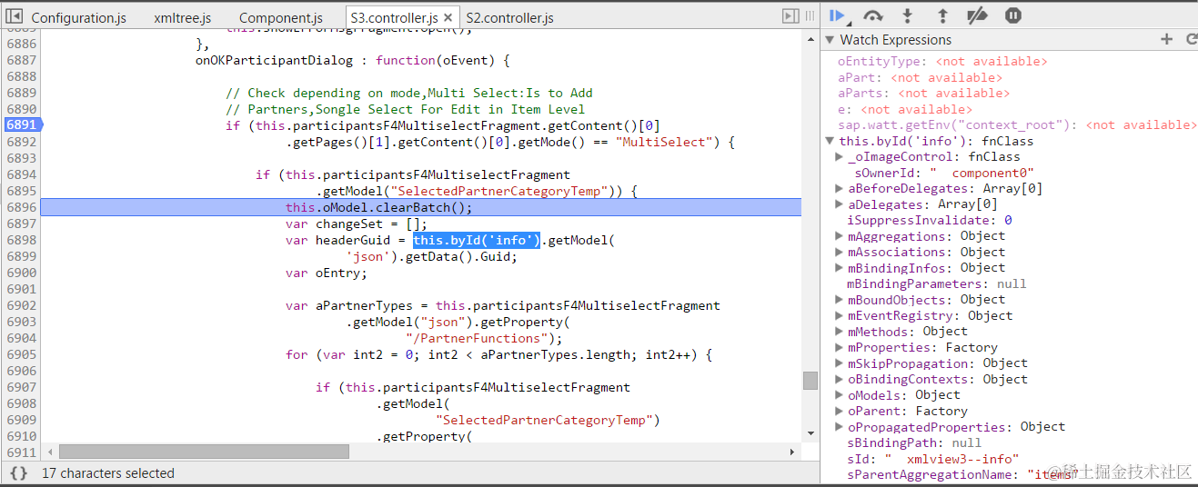
Task: Expand the oBindingContexts object
Action: [x=841, y=380]
